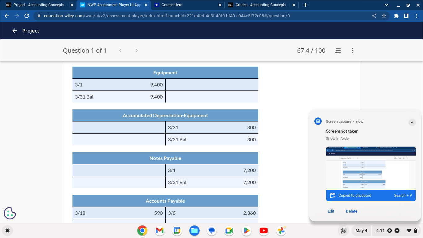Image resolution: width=423 pixels, height=238 pixels.
Task: Open the Extensions puzzle-piece icon
Action: tap(396, 16)
